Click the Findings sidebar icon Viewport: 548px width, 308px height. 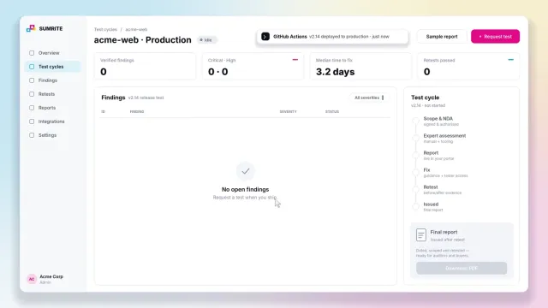[32, 80]
